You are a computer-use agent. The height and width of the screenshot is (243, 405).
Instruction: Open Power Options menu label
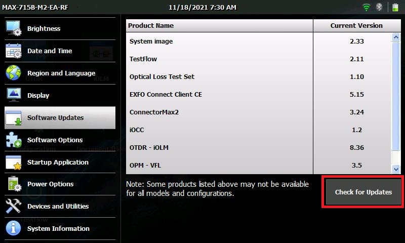(50, 184)
